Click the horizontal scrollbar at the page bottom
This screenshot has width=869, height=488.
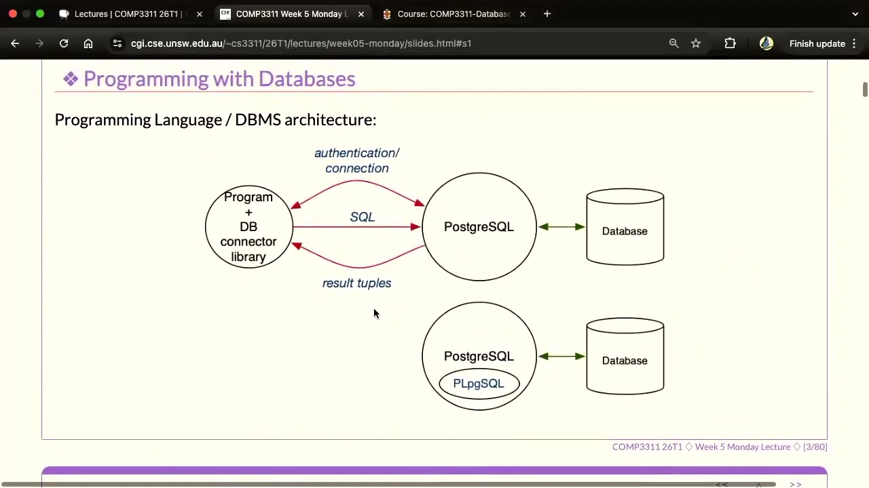388,484
